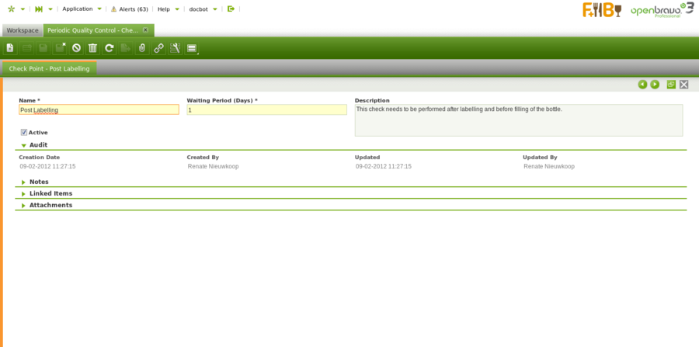Go to the previous record arrow
The image size is (699, 347).
click(x=642, y=84)
